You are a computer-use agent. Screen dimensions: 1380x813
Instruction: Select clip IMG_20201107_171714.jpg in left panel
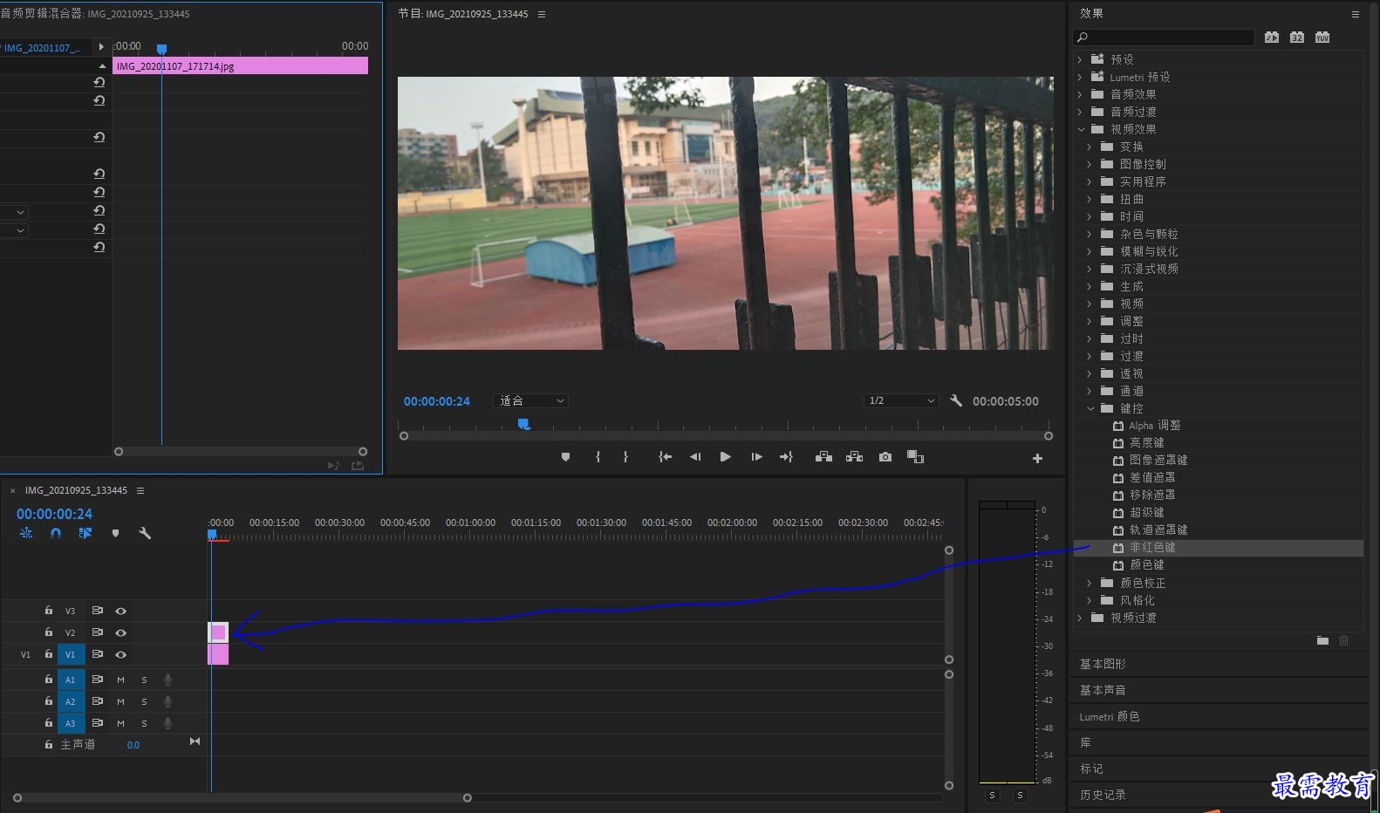click(240, 66)
